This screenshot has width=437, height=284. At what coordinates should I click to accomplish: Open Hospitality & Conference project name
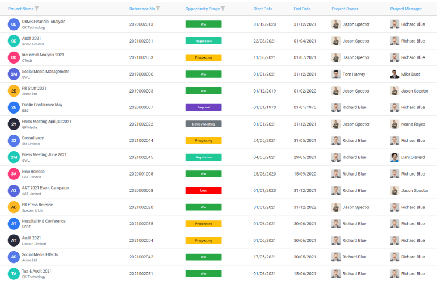tap(44, 221)
